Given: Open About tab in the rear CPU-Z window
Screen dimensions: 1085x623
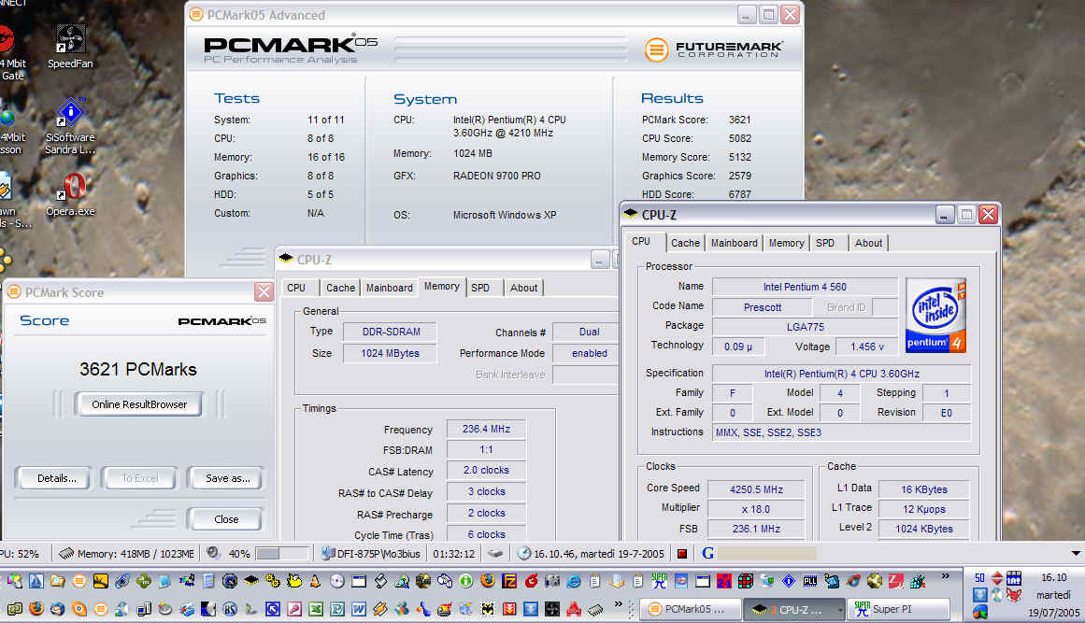Looking at the screenshot, I should [x=524, y=288].
